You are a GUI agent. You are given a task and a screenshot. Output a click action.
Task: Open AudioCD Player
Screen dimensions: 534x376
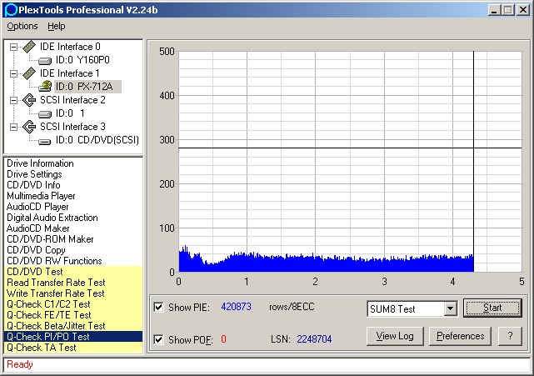[37, 207]
